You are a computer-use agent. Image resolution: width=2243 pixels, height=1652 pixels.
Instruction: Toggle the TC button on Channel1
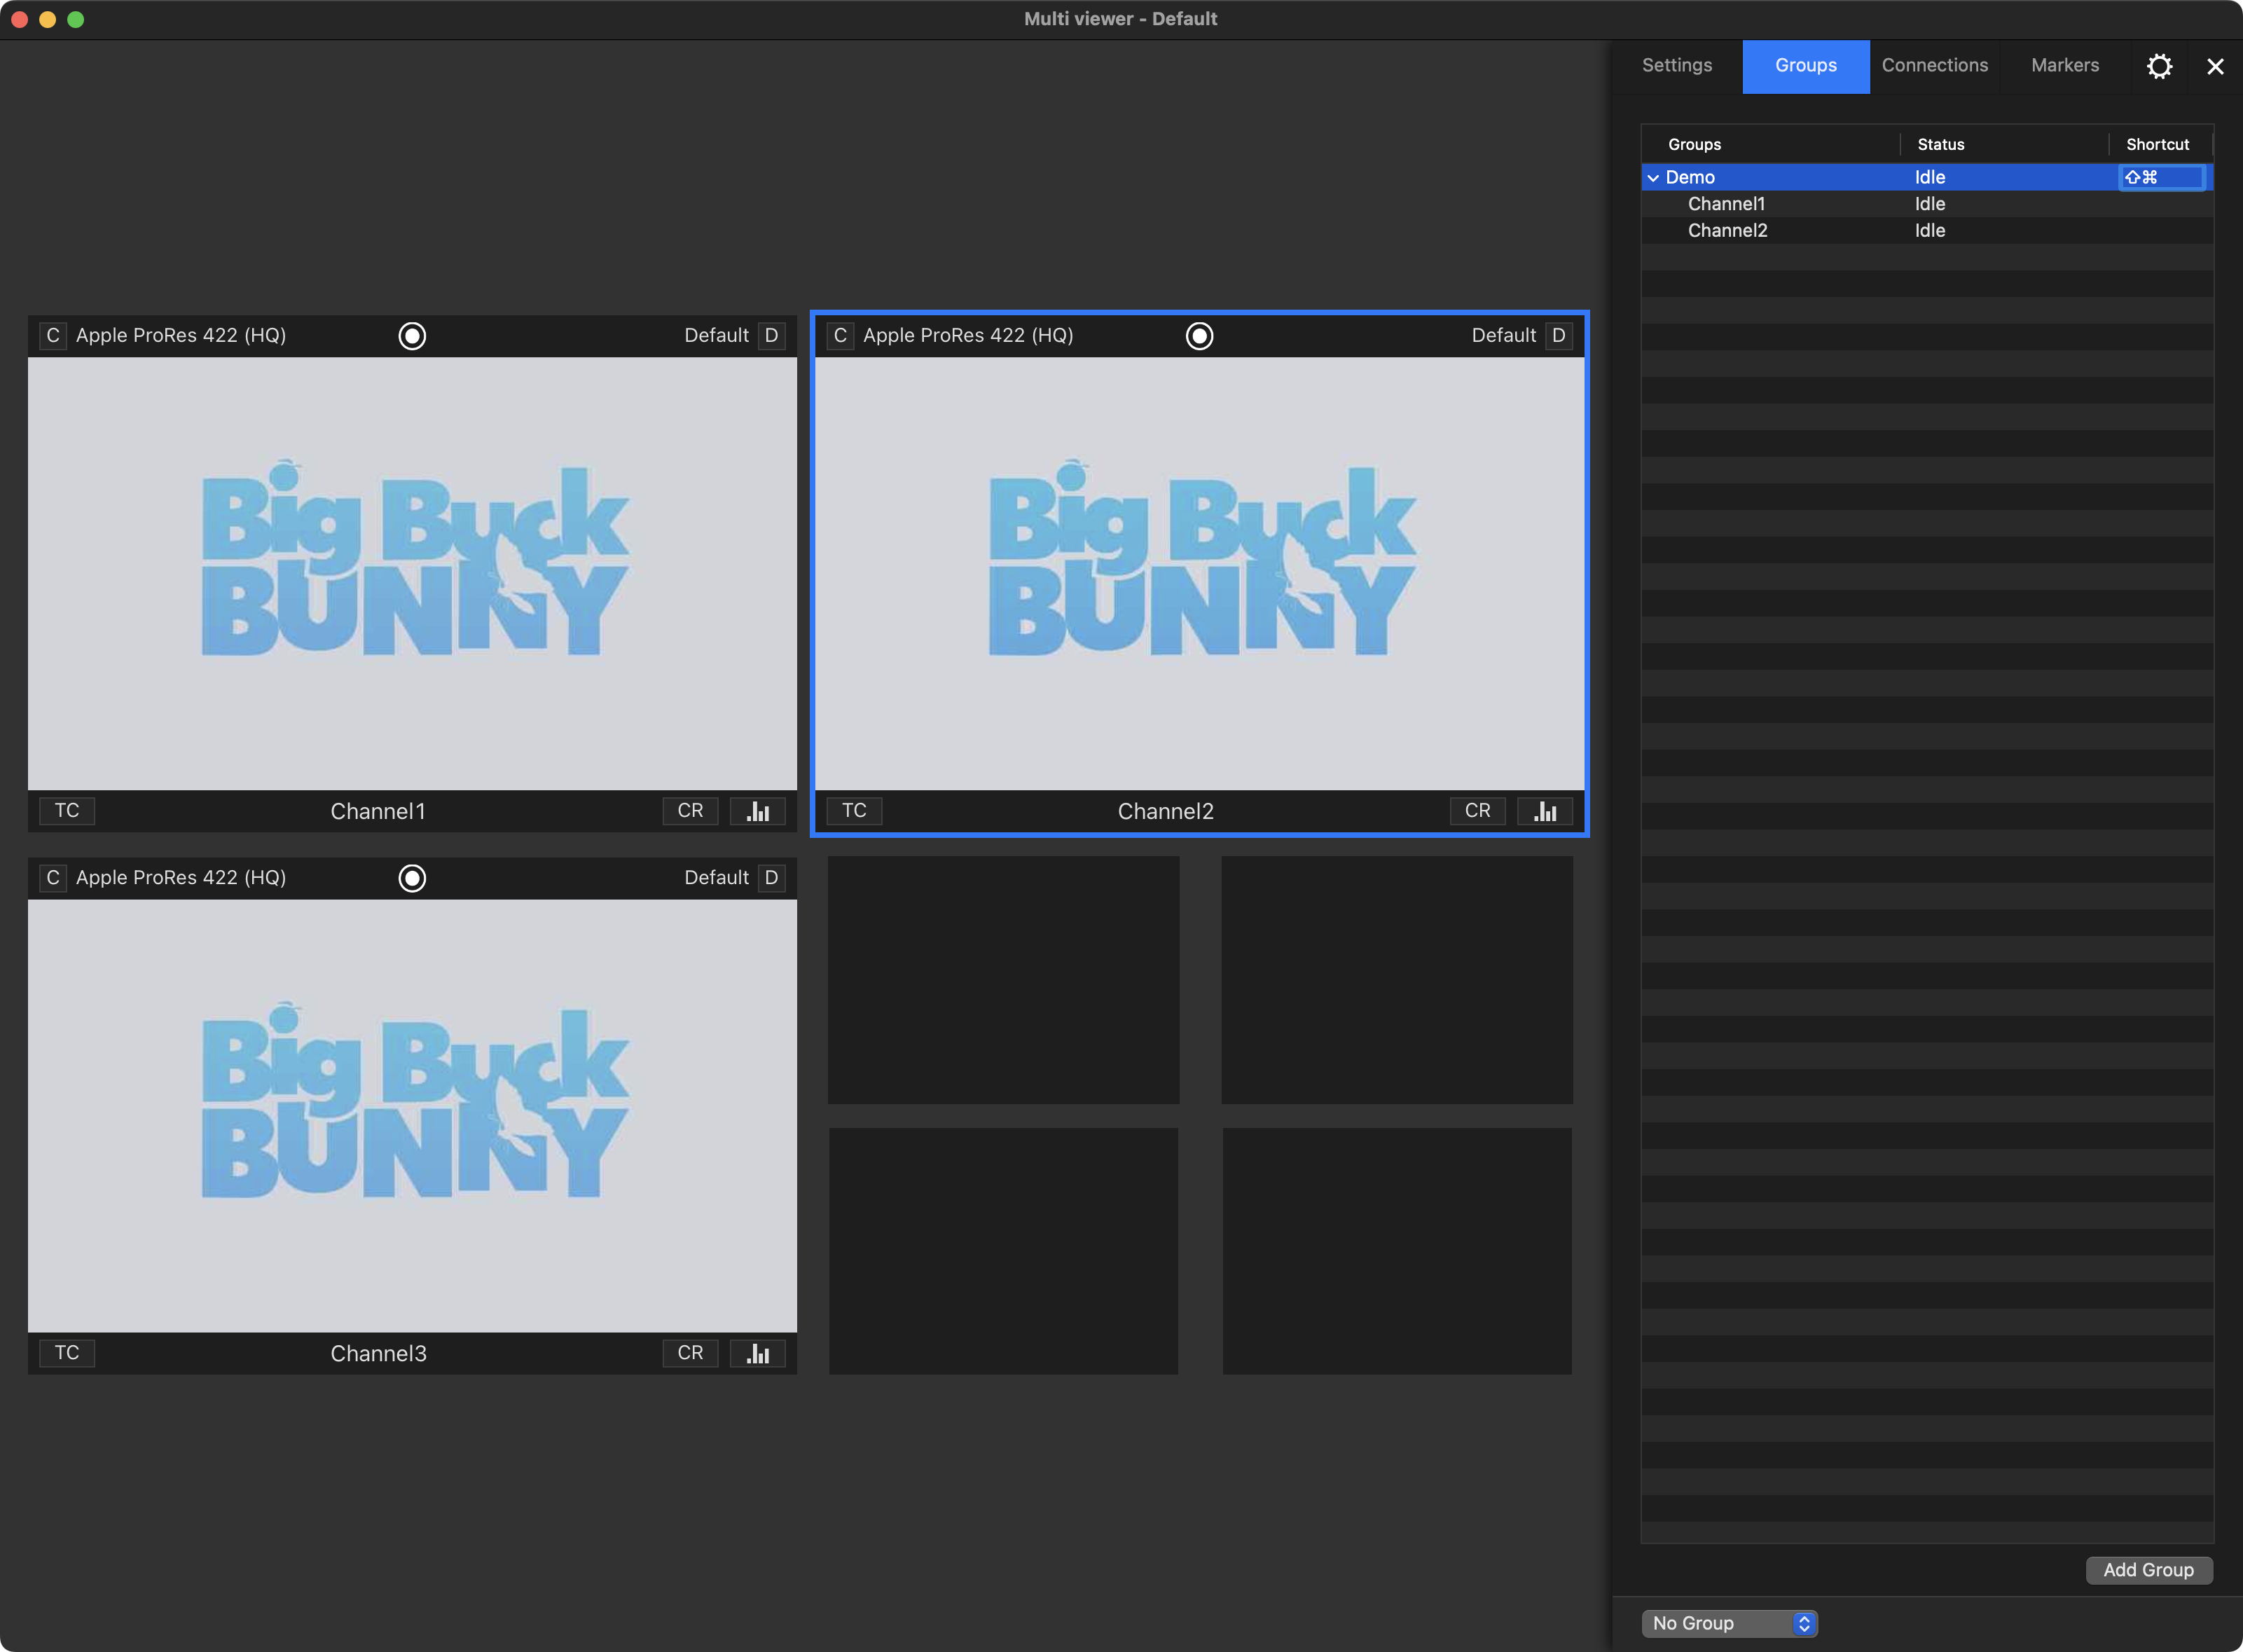67,811
